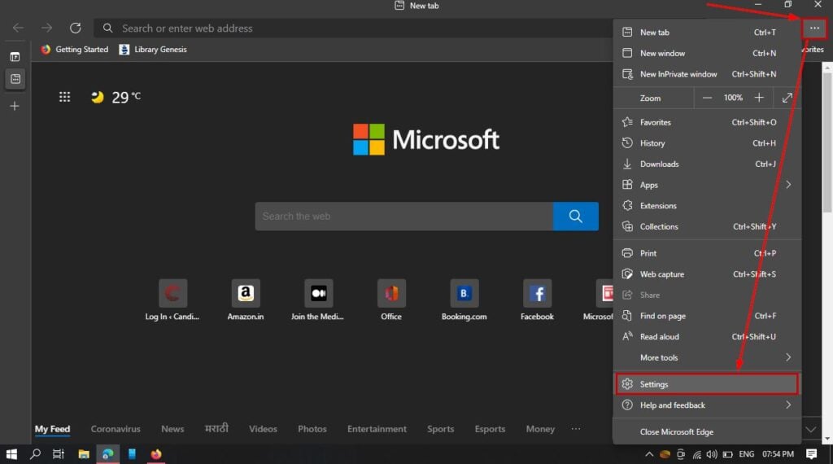Open the Amazon.in quick link tile

click(246, 300)
